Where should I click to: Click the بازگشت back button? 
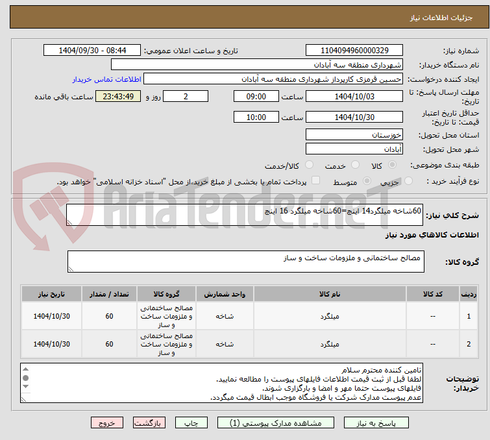pyautogui.click(x=149, y=423)
